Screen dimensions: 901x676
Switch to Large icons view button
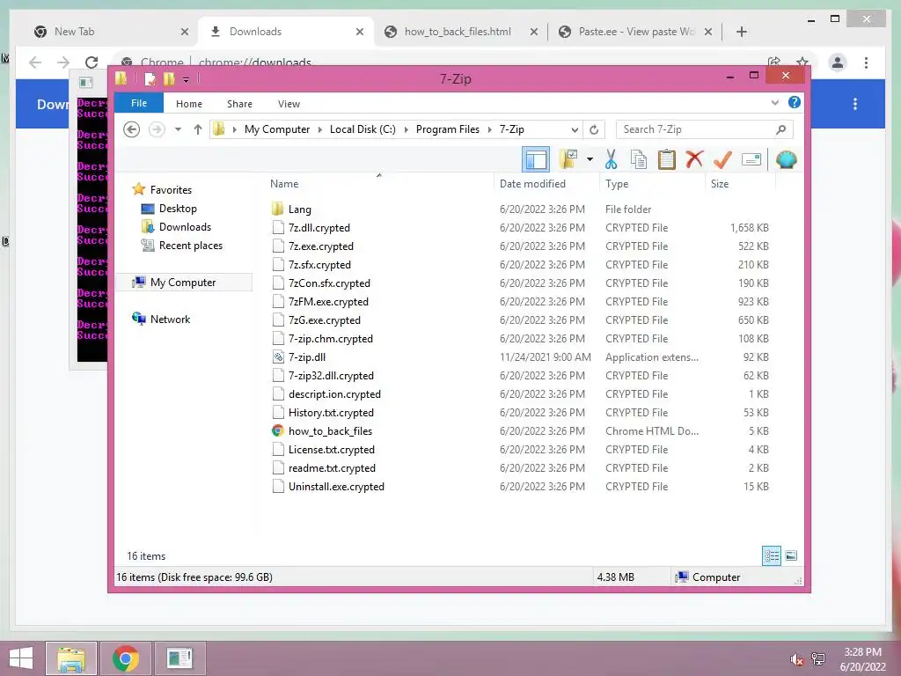[791, 556]
